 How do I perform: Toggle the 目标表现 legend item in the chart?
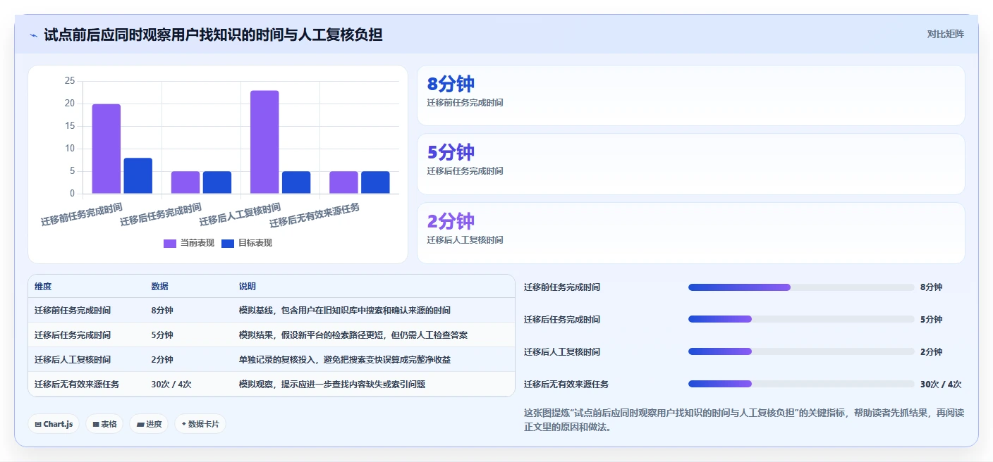pyautogui.click(x=247, y=243)
